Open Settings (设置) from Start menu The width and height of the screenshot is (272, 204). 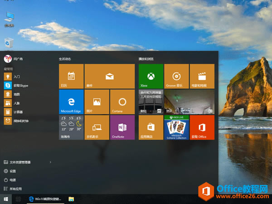tap(10, 171)
